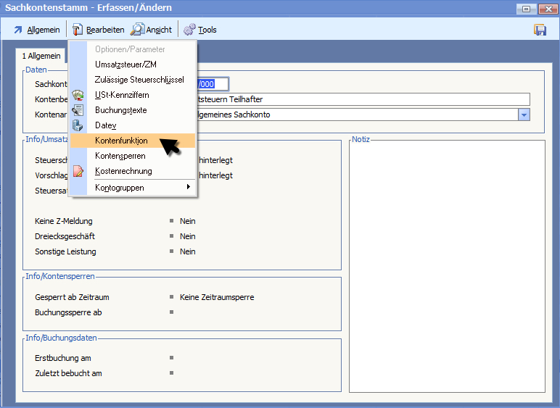This screenshot has height=408, width=560.
Task: Click the Bearbeiten toolbar icon
Action: coord(78,30)
